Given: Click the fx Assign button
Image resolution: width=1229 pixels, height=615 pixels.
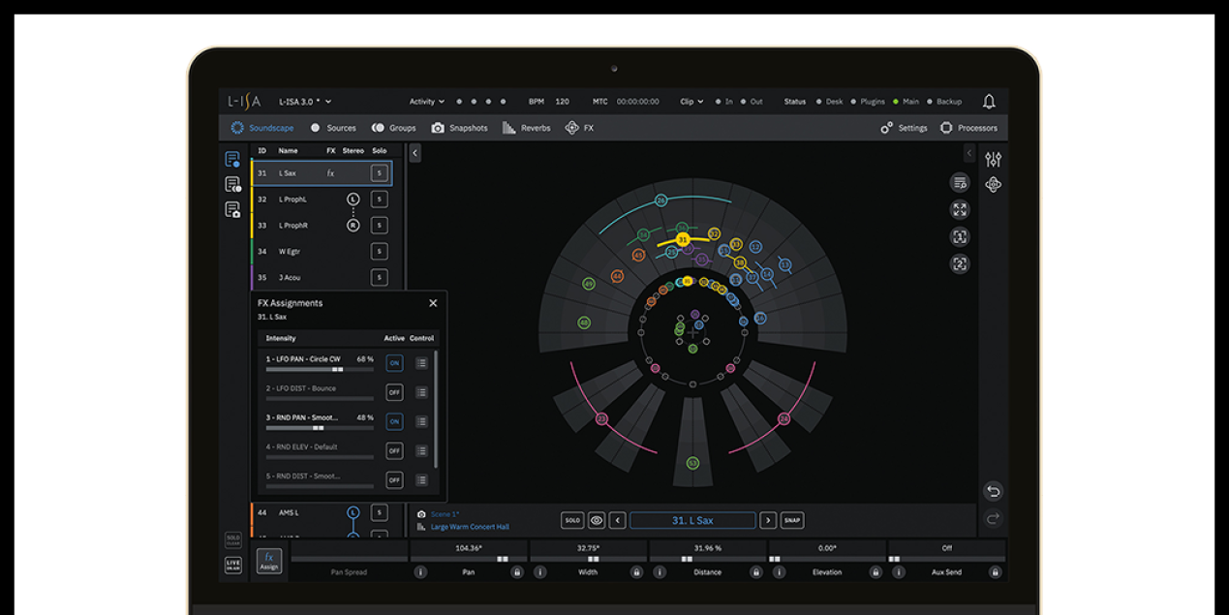Looking at the screenshot, I should pyautogui.click(x=269, y=562).
